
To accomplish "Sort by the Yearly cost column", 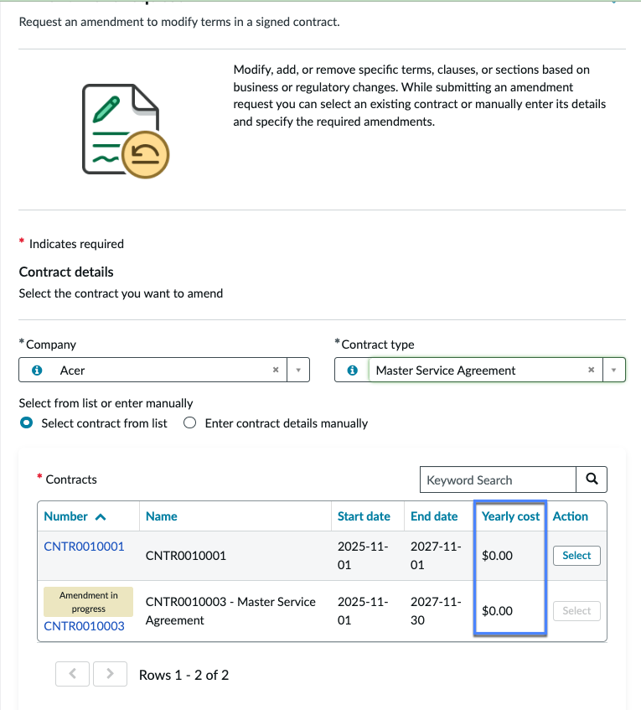I will click(x=510, y=516).
